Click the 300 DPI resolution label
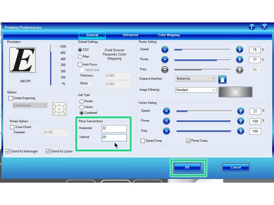The height and width of the screenshot is (205, 274). [x=63, y=65]
